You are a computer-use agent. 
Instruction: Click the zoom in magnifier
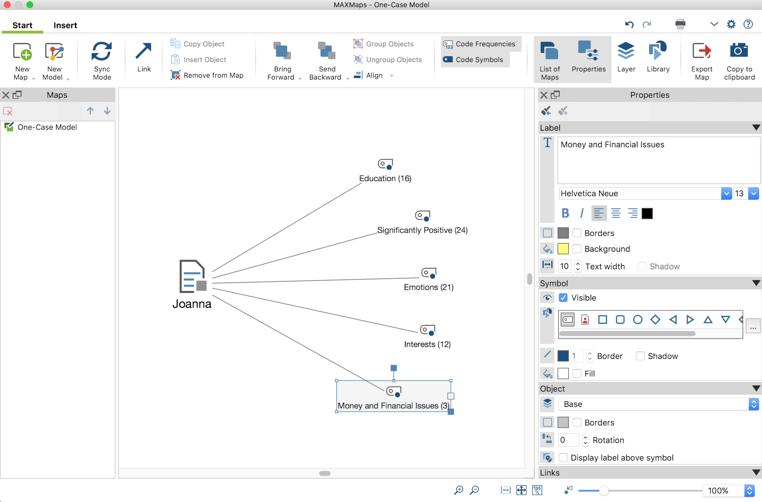(459, 490)
